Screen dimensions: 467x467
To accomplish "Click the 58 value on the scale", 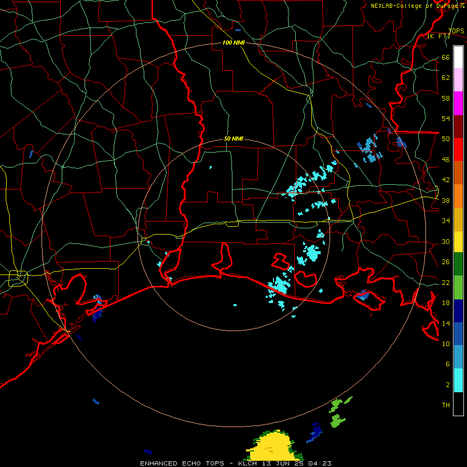I will pos(446,98).
